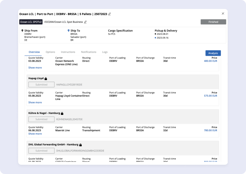
Task: Click the Ship To location pin
Action: 69,31
